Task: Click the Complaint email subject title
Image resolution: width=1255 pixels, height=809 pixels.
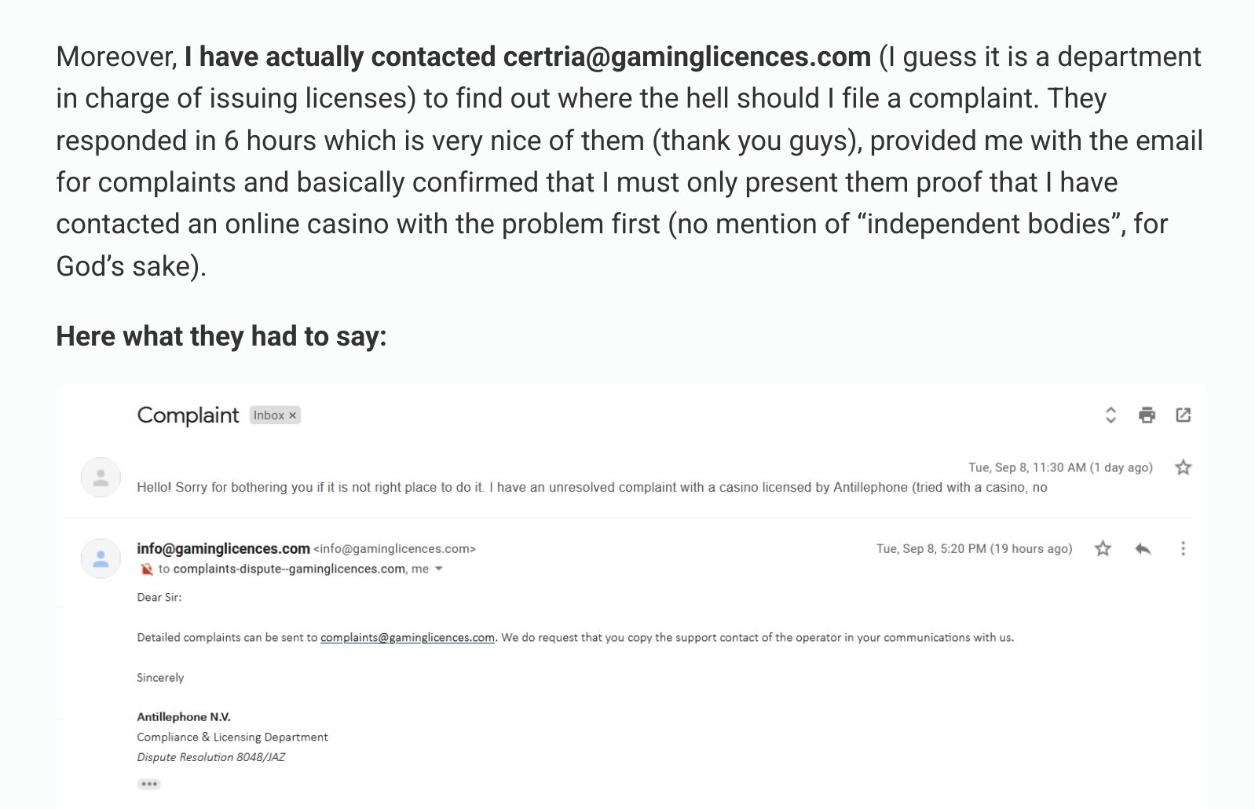Action: pos(188,415)
